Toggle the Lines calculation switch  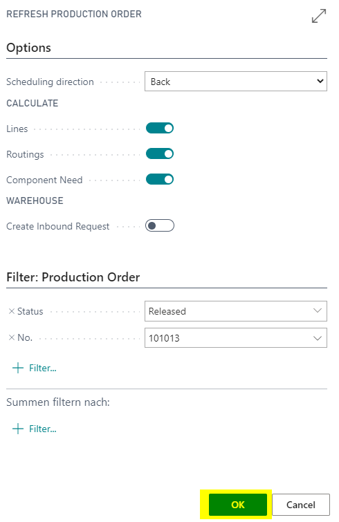pyautogui.click(x=160, y=128)
